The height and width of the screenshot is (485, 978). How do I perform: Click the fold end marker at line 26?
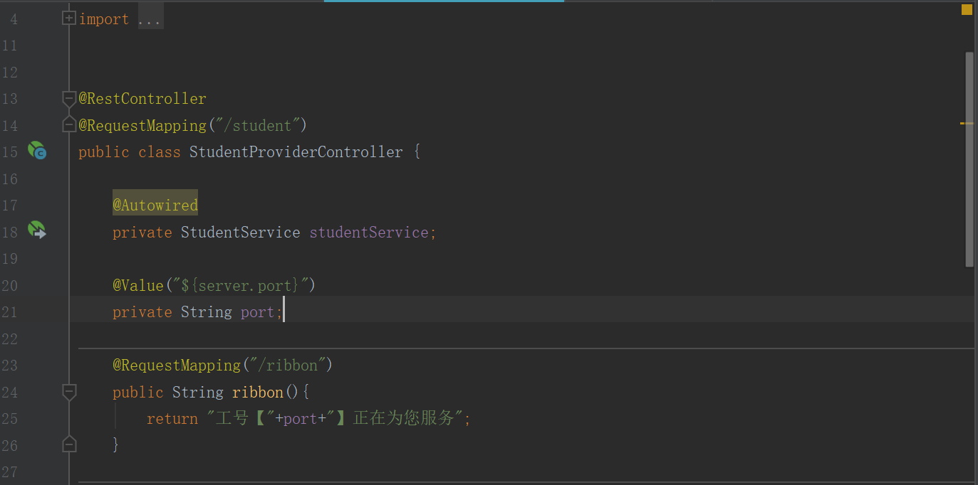coord(69,444)
